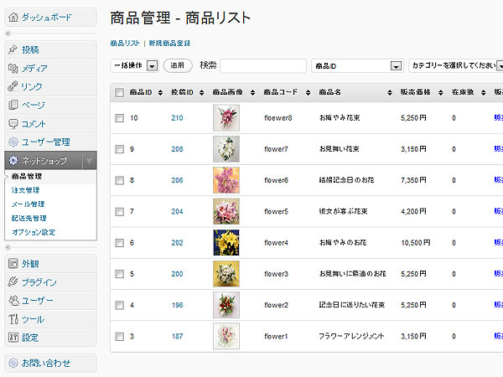503x377 pixels.
Task: Open post ID 202 link
Action: [x=177, y=243]
